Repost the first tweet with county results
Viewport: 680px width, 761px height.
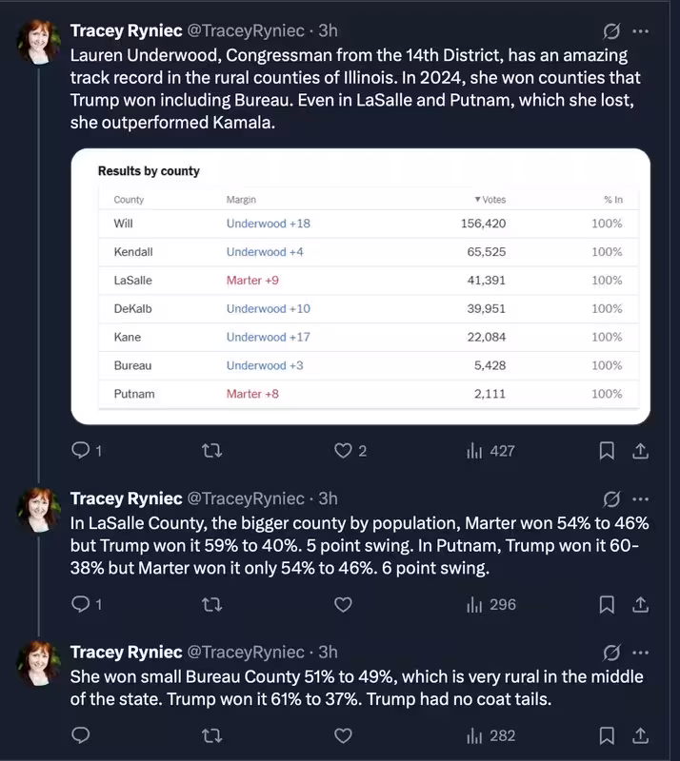212,451
